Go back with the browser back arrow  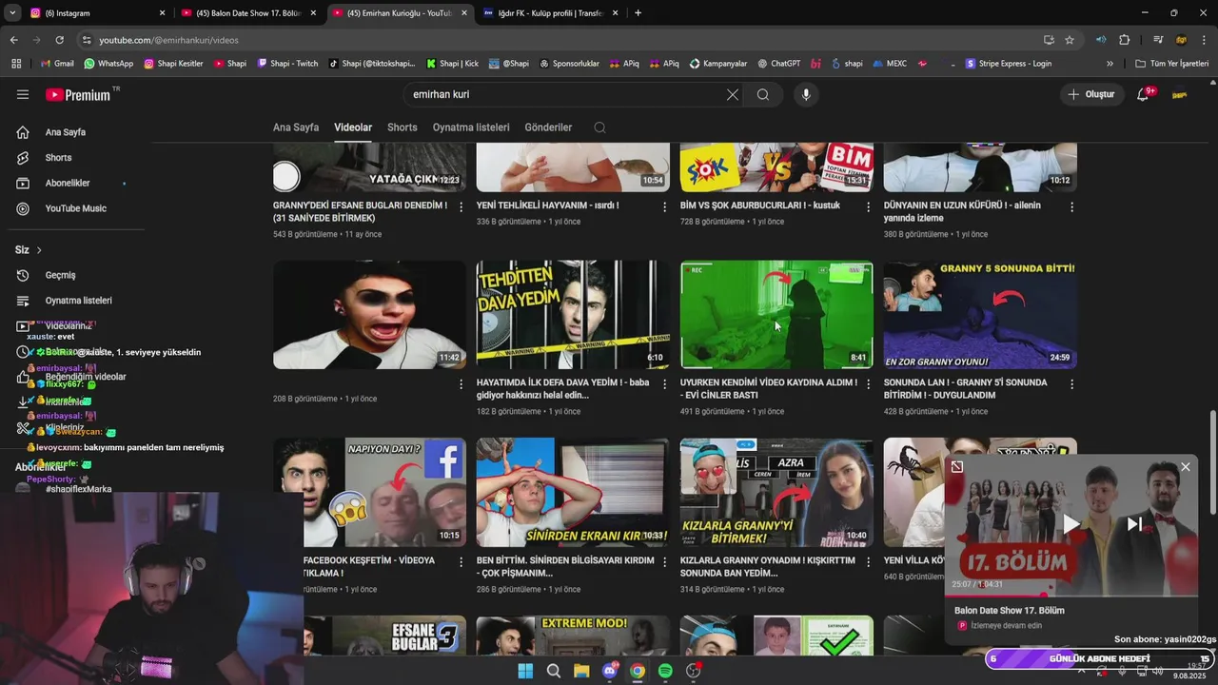coord(14,40)
